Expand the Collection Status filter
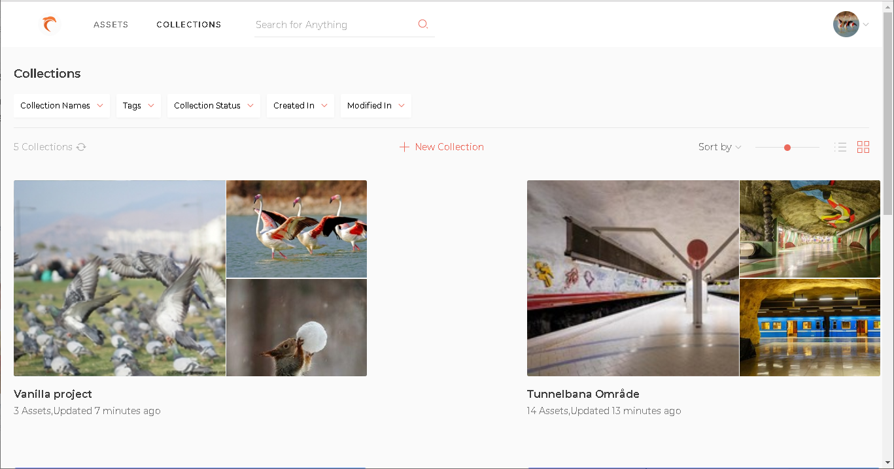Screen dimensions: 894x469 coord(213,105)
